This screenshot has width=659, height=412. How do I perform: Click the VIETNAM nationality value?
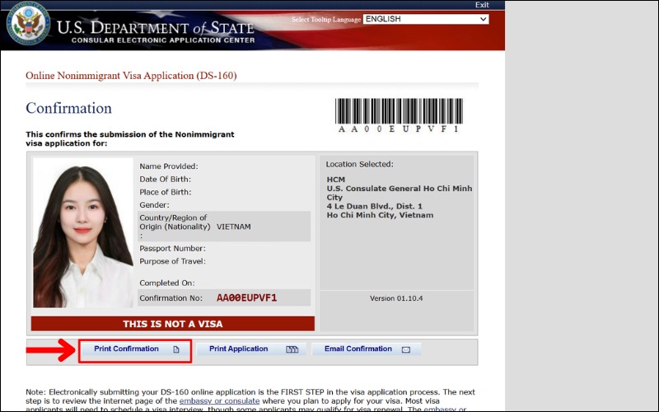[234, 227]
